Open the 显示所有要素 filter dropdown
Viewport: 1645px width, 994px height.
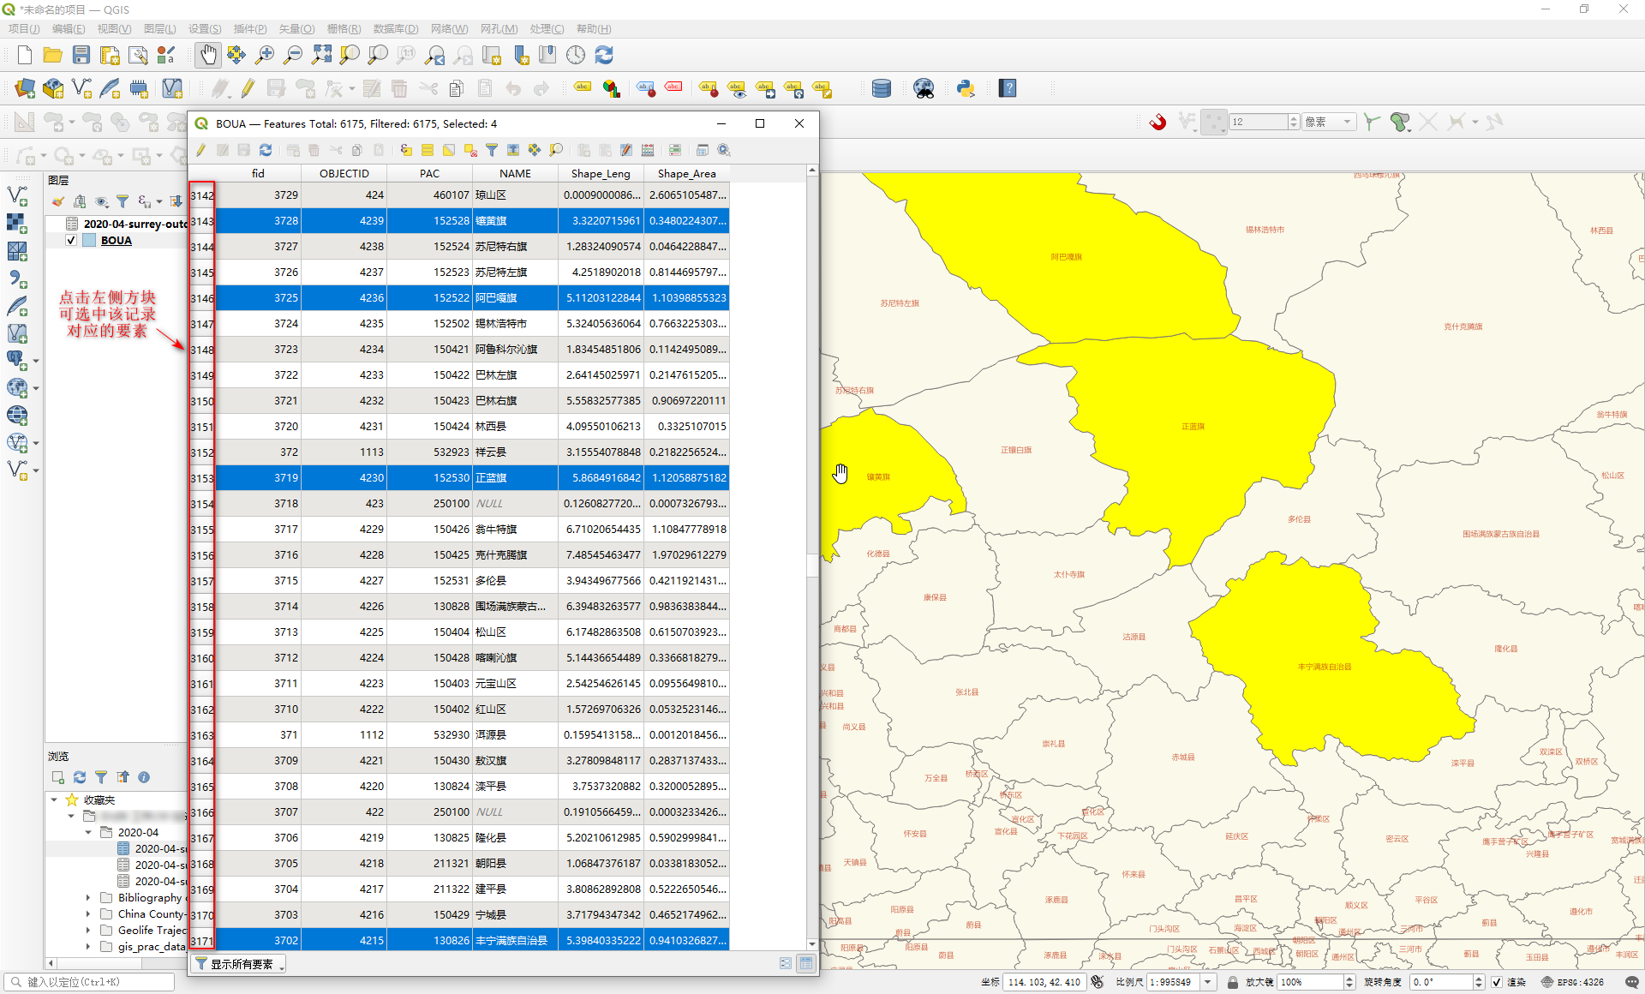(240, 964)
